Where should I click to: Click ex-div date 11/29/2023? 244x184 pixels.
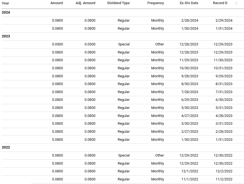click(x=189, y=60)
